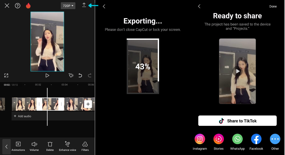The image size is (285, 155).
Task: Tap the right trim handle of the selected clip
Action: tap(61, 104)
